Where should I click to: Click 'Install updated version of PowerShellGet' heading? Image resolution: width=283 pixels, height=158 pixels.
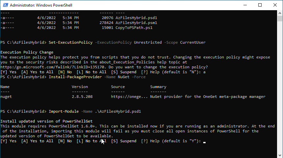point(46,121)
